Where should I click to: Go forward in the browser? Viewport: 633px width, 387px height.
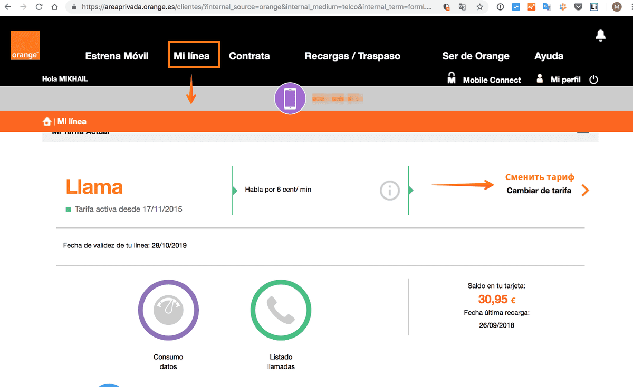coord(23,7)
